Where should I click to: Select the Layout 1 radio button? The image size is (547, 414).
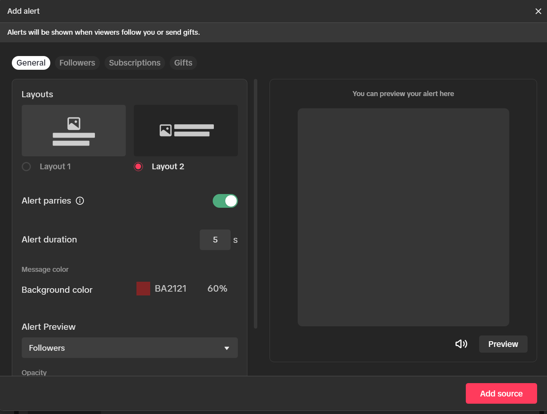(x=26, y=167)
